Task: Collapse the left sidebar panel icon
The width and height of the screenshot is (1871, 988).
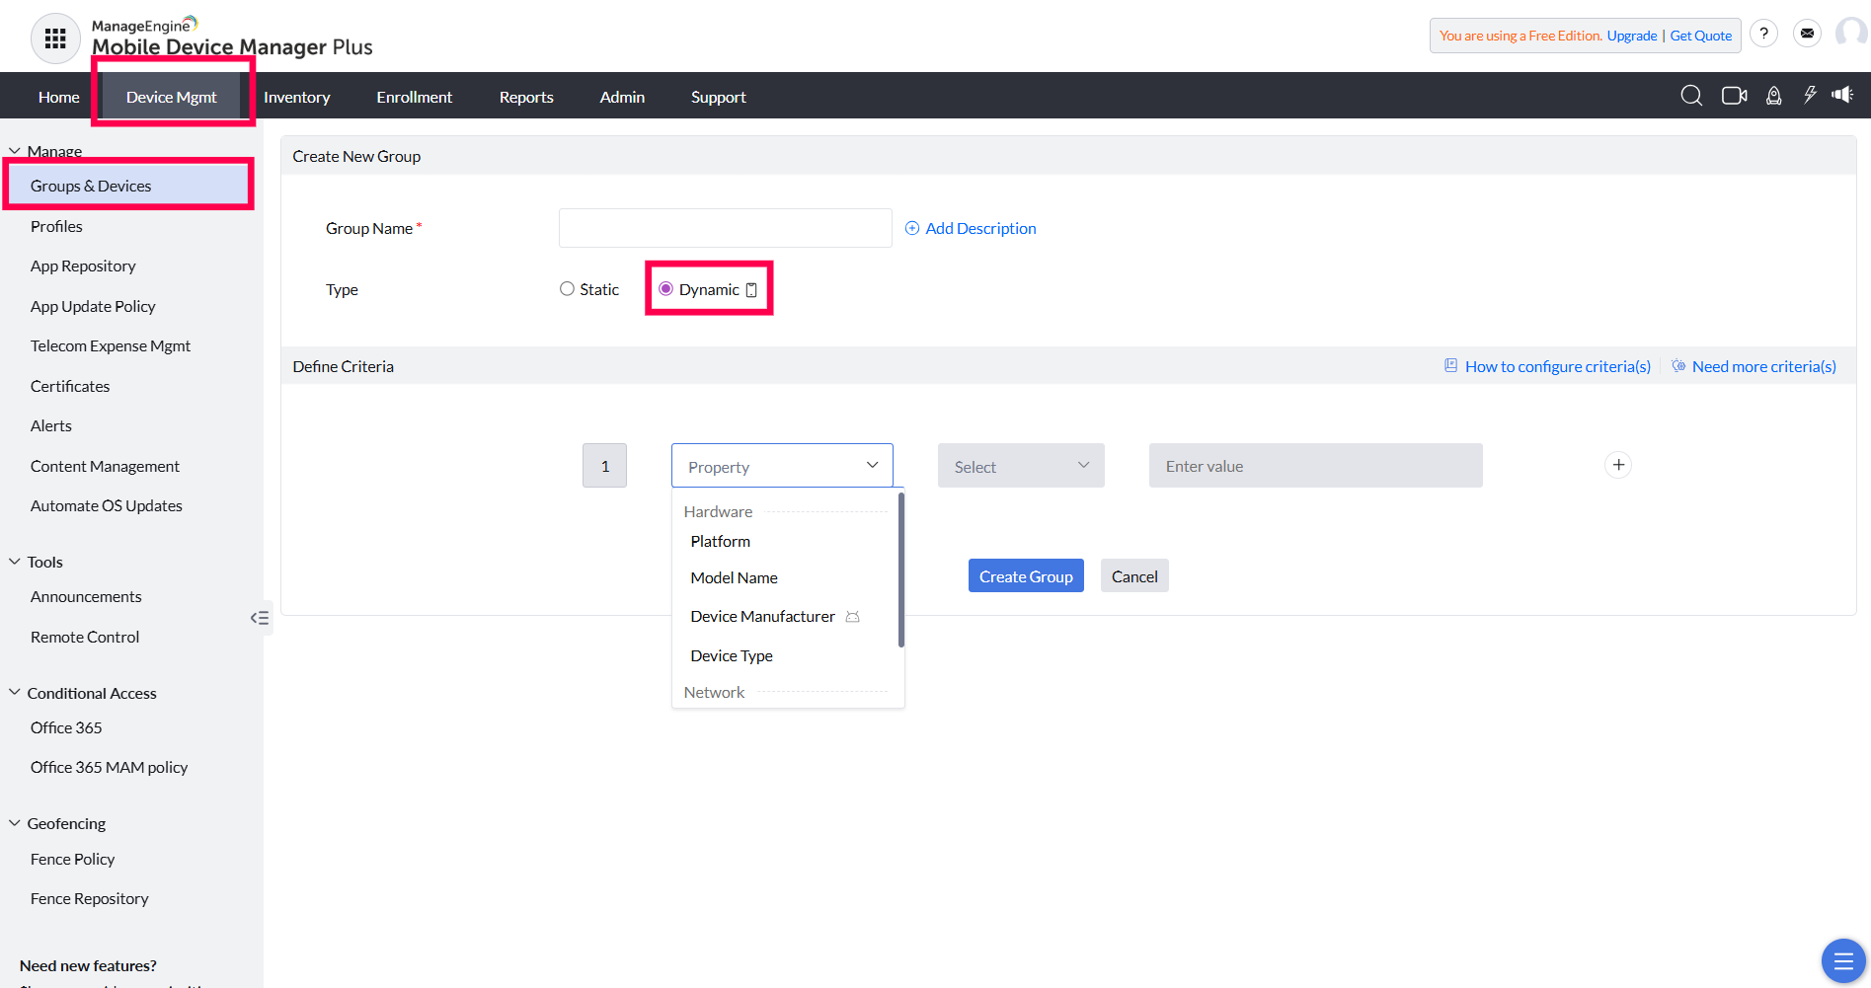Action: pos(260,618)
